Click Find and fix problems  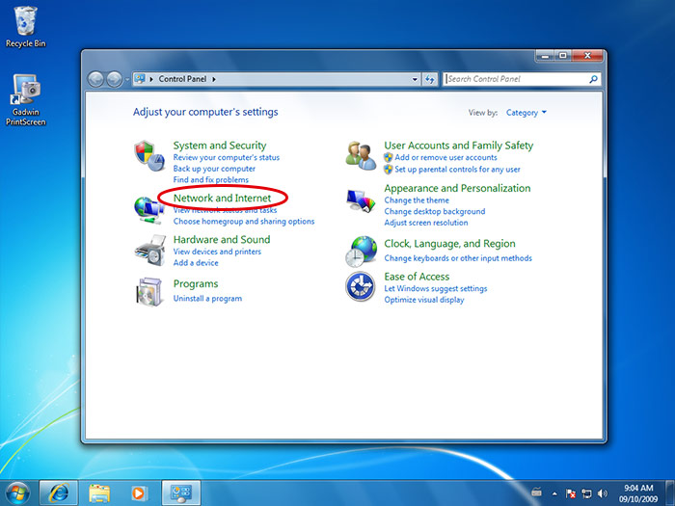[211, 180]
